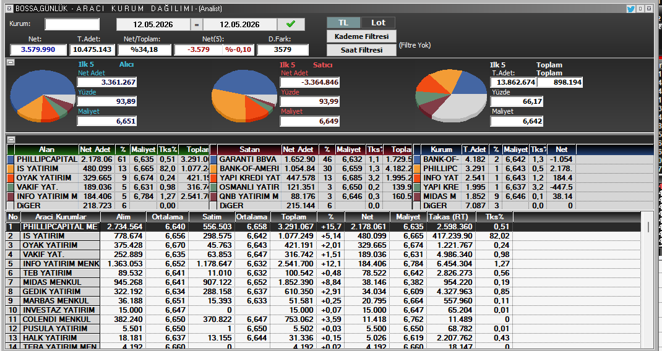Viewport: 662px width, 351px height.
Task: Sort list by Net column header
Action: [x=367, y=216]
